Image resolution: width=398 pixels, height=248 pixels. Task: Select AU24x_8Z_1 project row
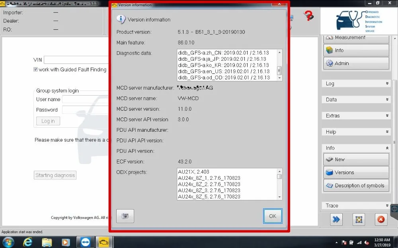pyautogui.click(x=209, y=178)
